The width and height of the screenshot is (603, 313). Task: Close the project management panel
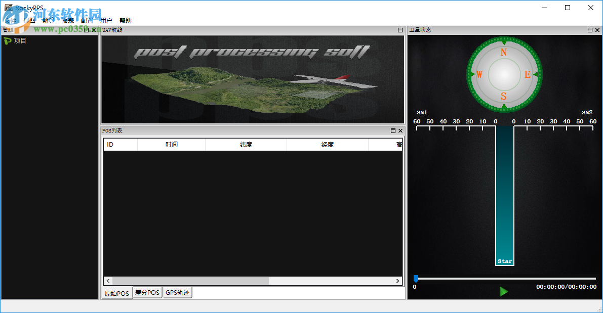[x=94, y=30]
